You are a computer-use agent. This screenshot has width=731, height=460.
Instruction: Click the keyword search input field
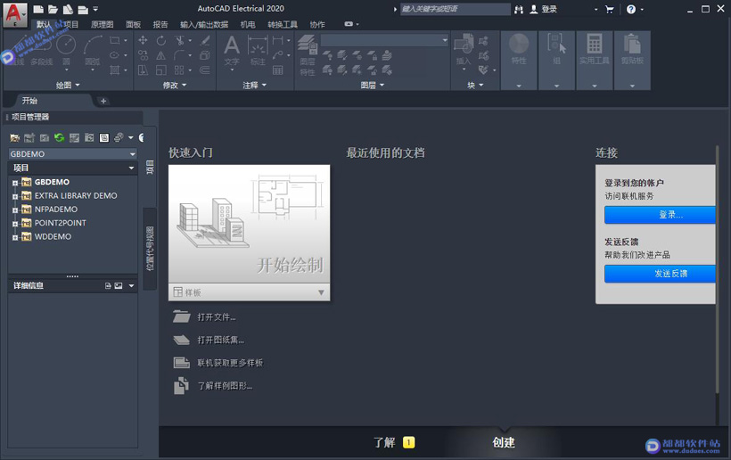[455, 9]
